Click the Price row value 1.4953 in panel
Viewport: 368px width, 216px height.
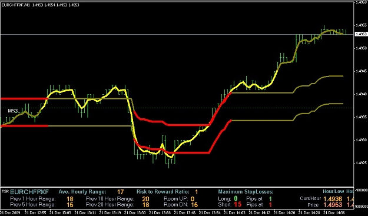click(333, 205)
